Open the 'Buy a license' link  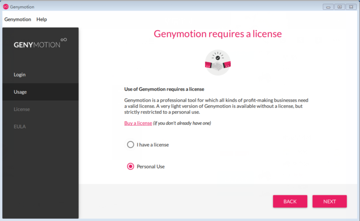(138, 123)
